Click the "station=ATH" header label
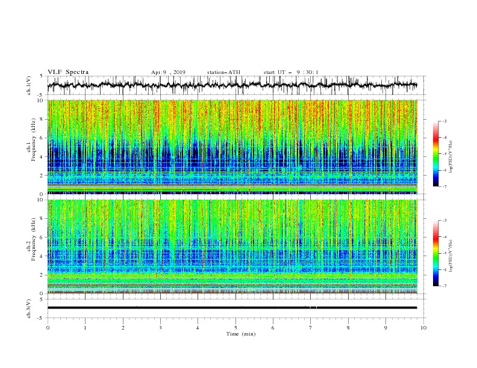The image size is (477, 368). point(223,72)
